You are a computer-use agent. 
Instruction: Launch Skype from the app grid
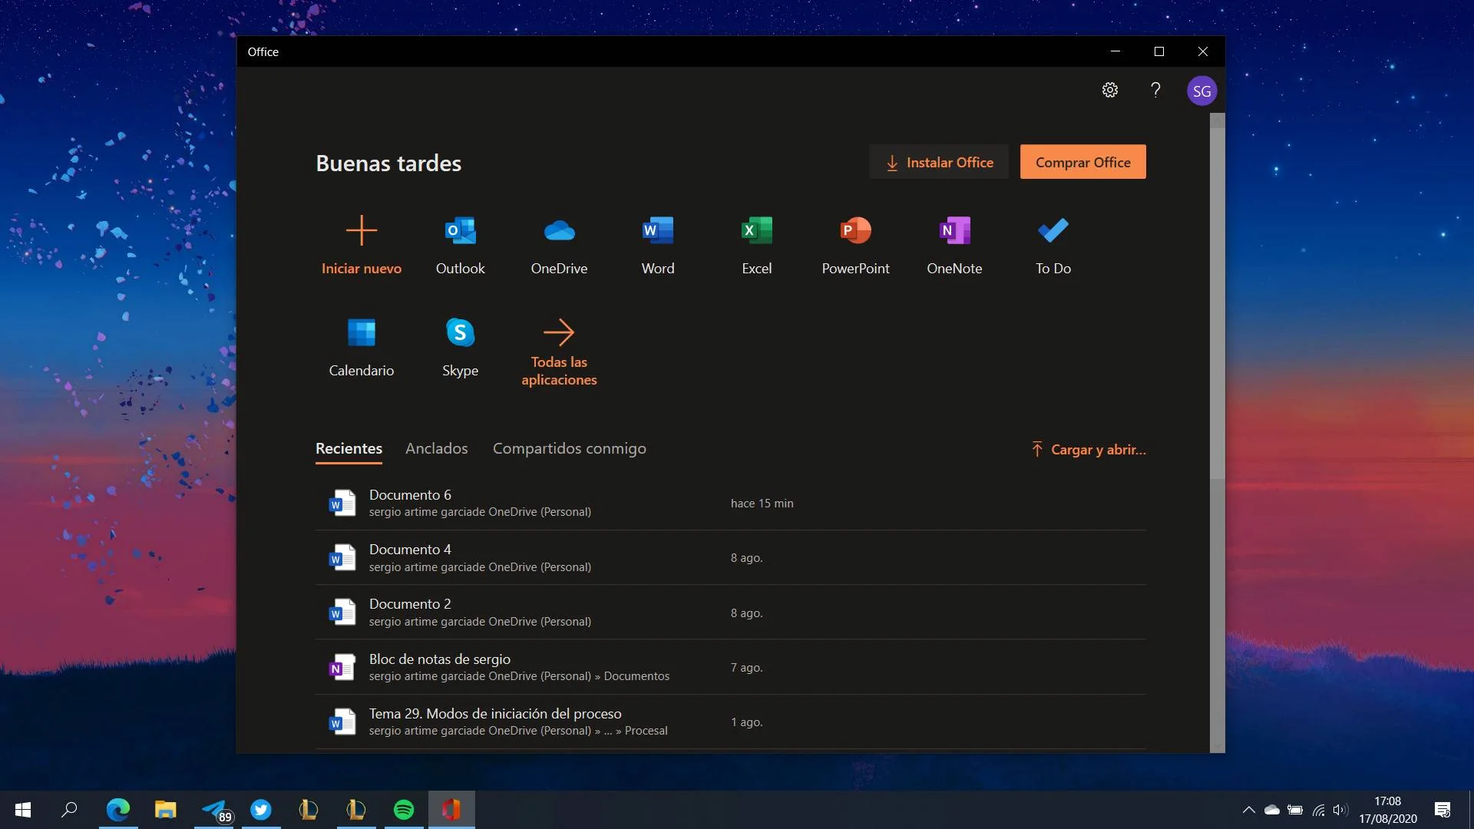point(460,332)
